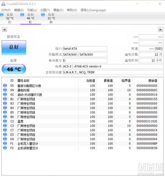Open the 硬盘(D) menu
Image resolution: width=165 pixels, height=177 pixels.
click(58, 10)
